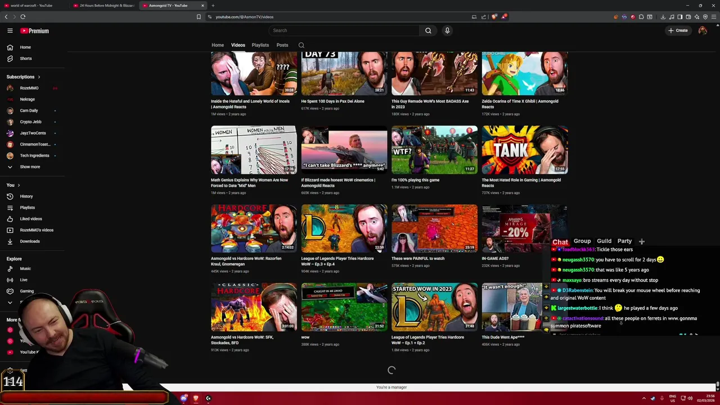
Task: Click the Create button
Action: (x=678, y=30)
